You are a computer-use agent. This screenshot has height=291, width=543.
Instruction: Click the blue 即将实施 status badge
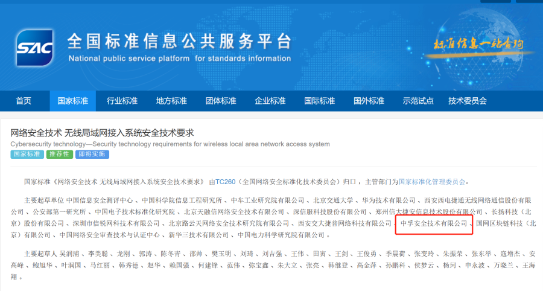pos(92,155)
